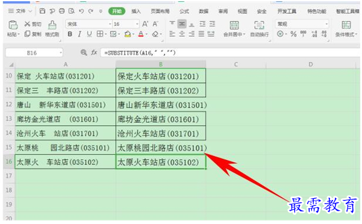The image size is (362, 224).
Task: Click the red font color A swatch
Action: coord(141,34)
